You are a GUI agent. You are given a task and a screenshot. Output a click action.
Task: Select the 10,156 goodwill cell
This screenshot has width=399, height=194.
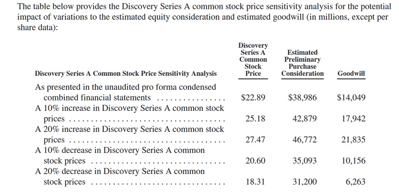coord(354,161)
